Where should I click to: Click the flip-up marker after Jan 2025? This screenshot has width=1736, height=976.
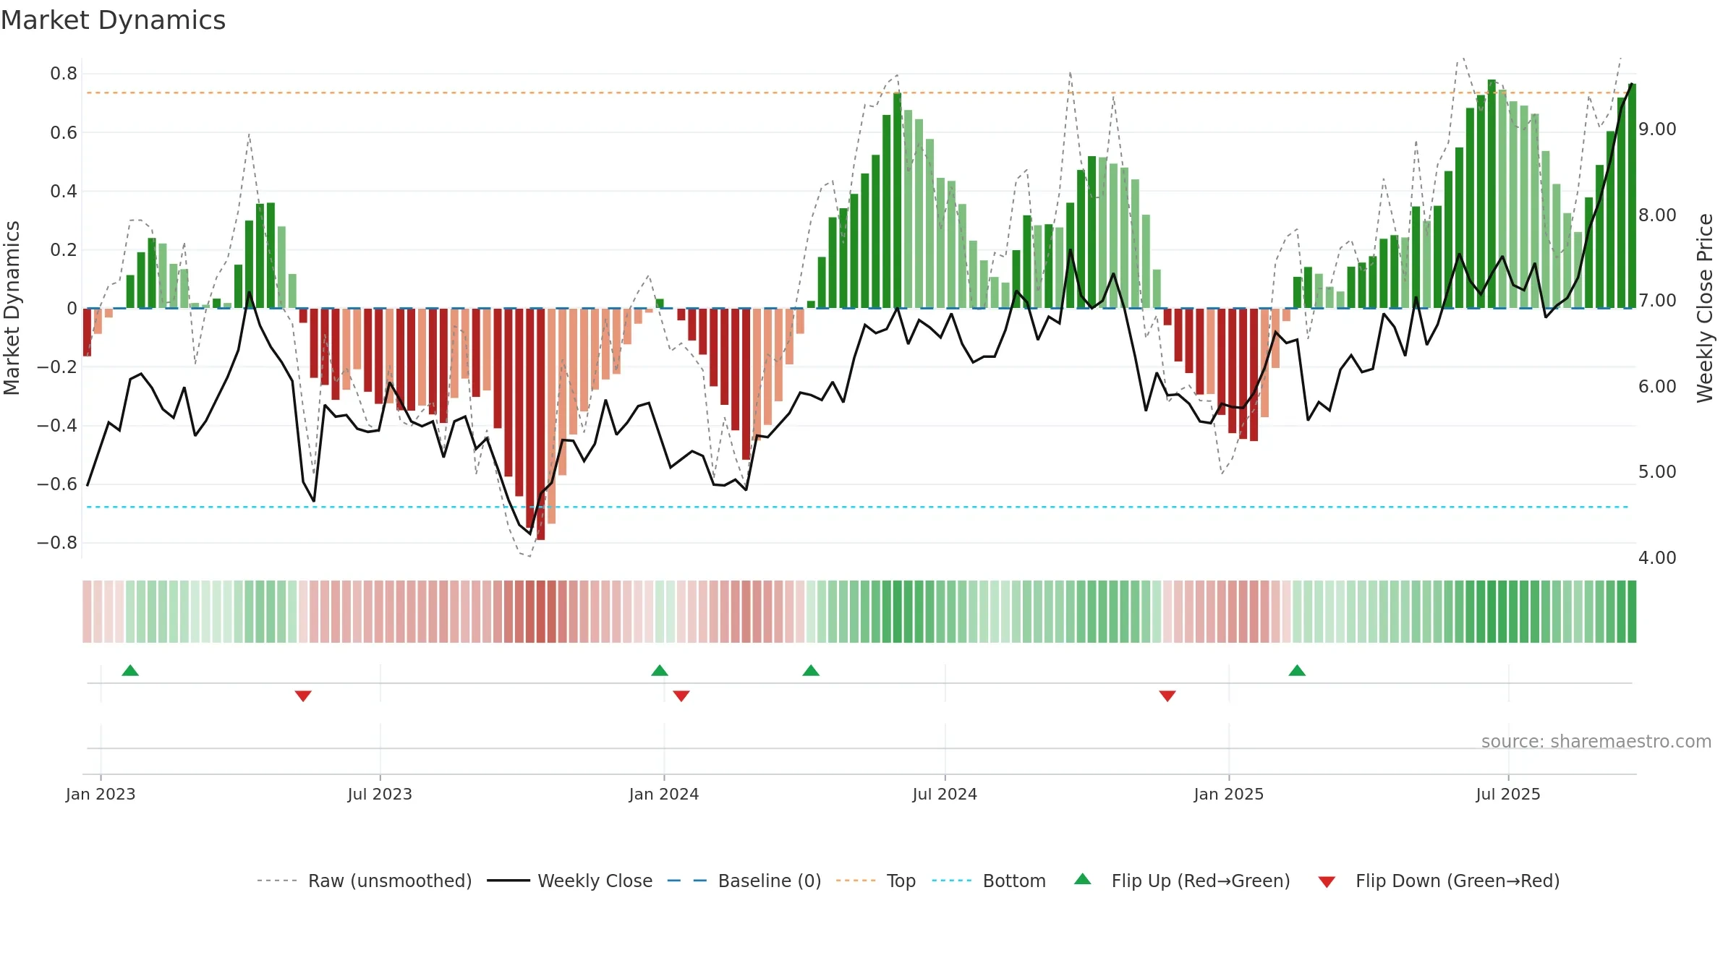[x=1297, y=670]
